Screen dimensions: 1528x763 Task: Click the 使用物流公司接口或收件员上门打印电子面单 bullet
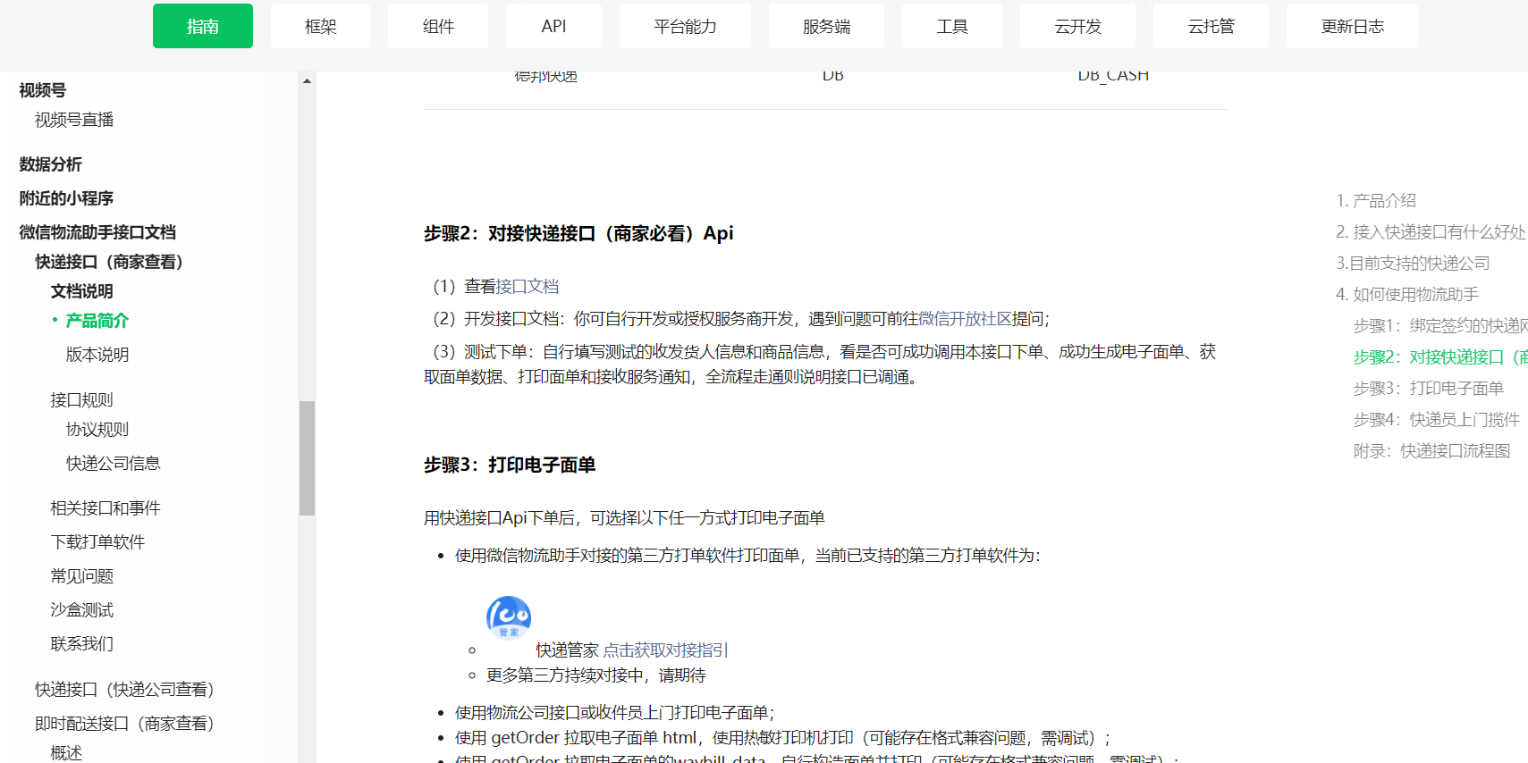point(615,713)
